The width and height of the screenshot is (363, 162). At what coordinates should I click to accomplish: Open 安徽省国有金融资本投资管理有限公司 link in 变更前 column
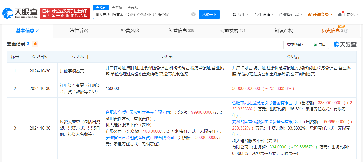coord(140,138)
